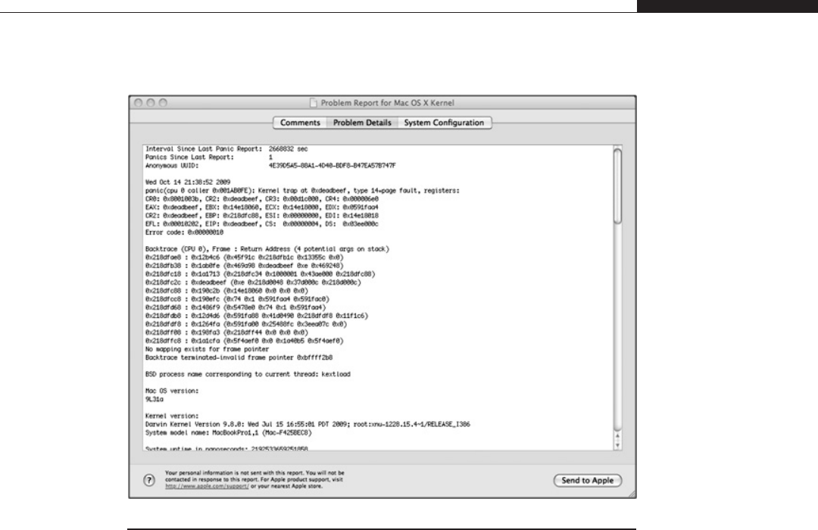The height and width of the screenshot is (530, 818).
Task: Open the System Configuration tab
Action: [x=444, y=123]
